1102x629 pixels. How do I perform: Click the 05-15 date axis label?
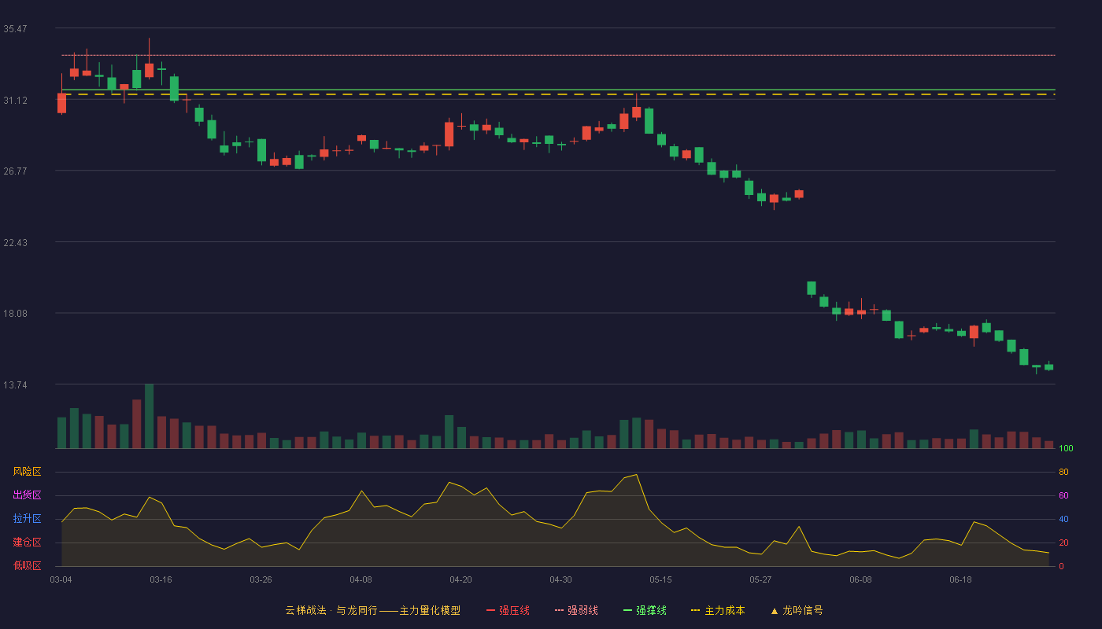click(x=660, y=579)
